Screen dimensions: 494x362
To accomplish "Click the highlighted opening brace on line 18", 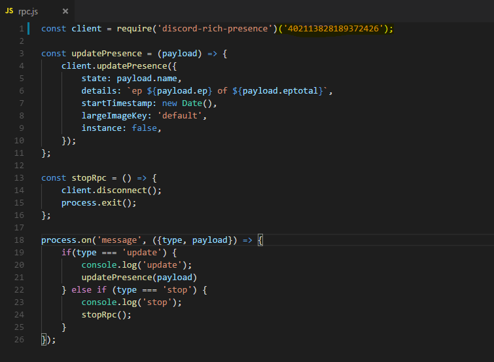I will (260, 240).
